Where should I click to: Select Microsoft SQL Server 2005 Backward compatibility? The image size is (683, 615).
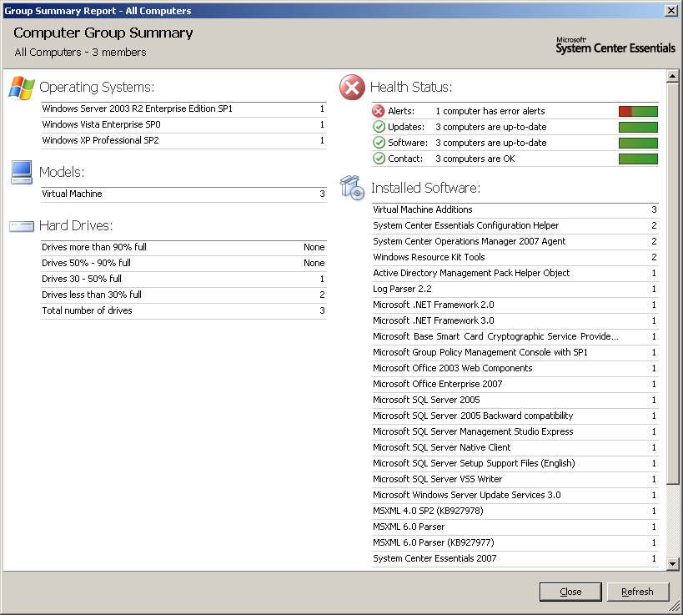515,416
